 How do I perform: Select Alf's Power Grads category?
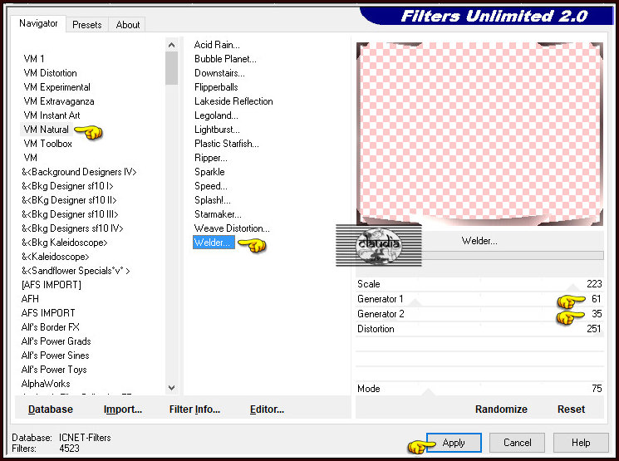(56, 341)
